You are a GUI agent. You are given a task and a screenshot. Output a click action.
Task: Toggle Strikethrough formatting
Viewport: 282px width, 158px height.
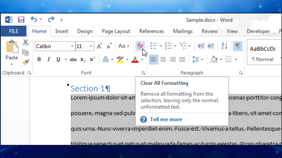[73, 59]
